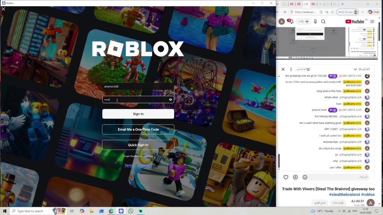Click live chat panel scrollbar
Image resolution: width=383 pixels, height=215 pixels.
point(279,161)
